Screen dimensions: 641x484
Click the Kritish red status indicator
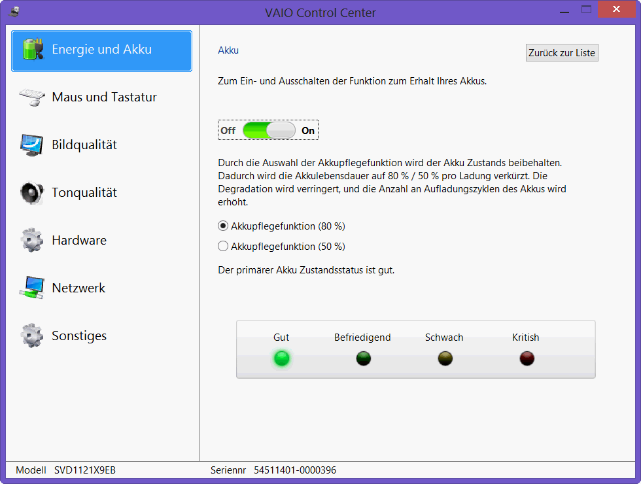point(527,358)
